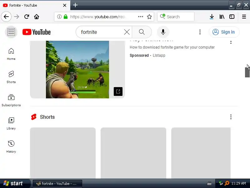Open Library in YouTube sidebar
This screenshot has height=188, width=250.
(x=11, y=123)
